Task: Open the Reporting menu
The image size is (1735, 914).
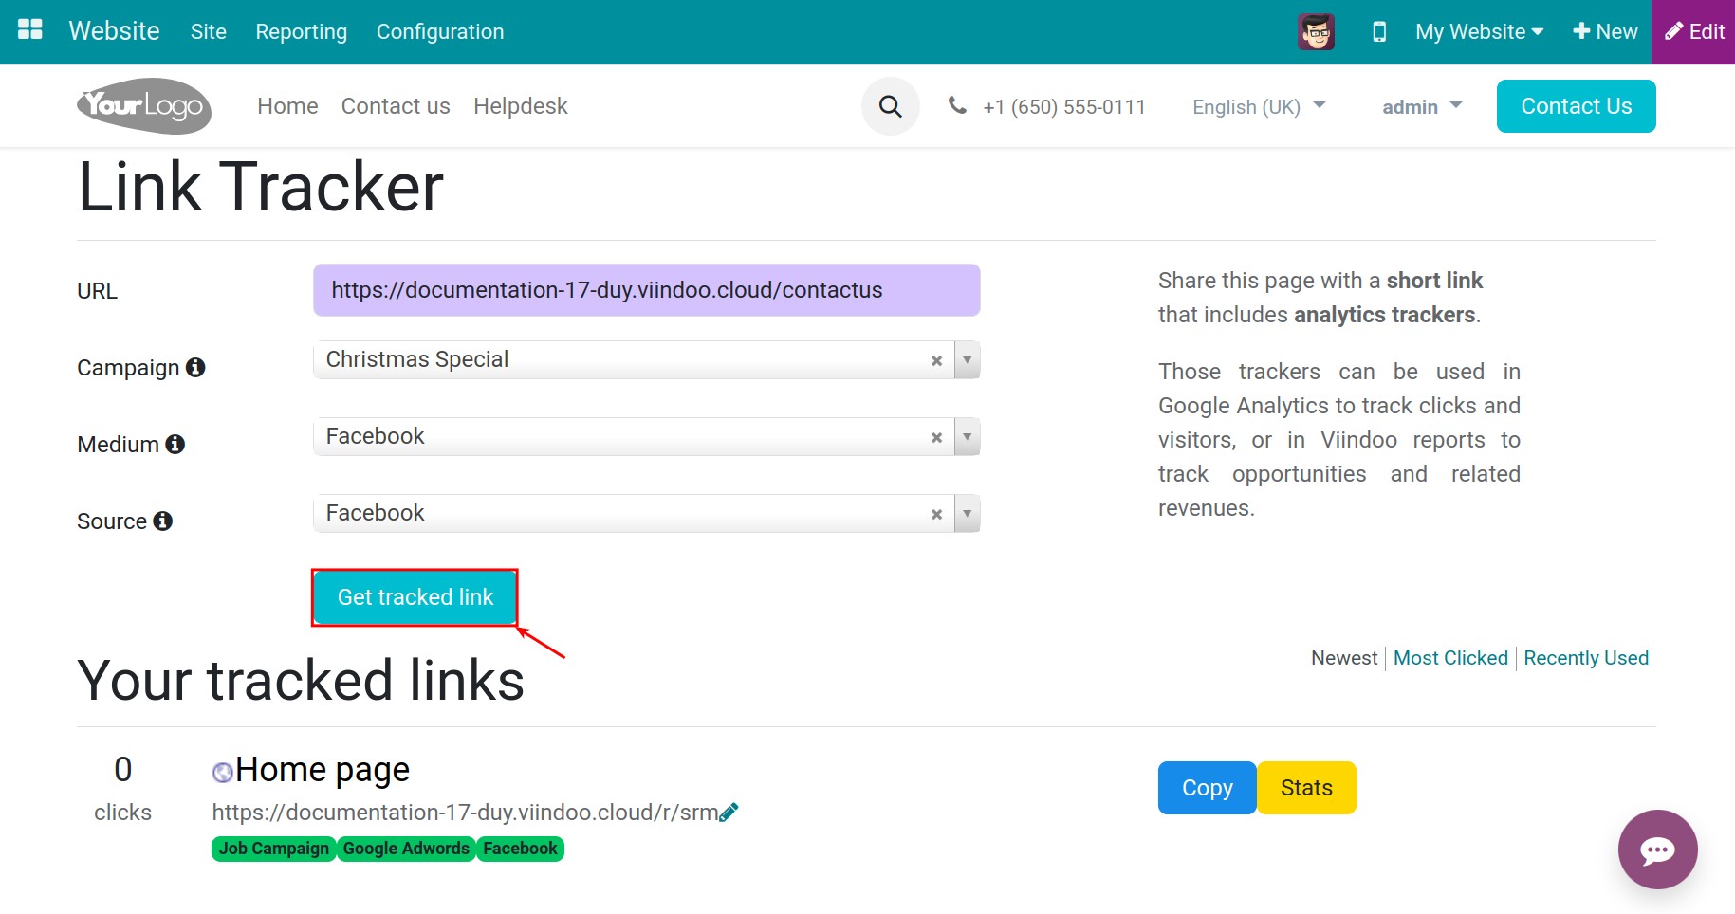Action: 301,31
